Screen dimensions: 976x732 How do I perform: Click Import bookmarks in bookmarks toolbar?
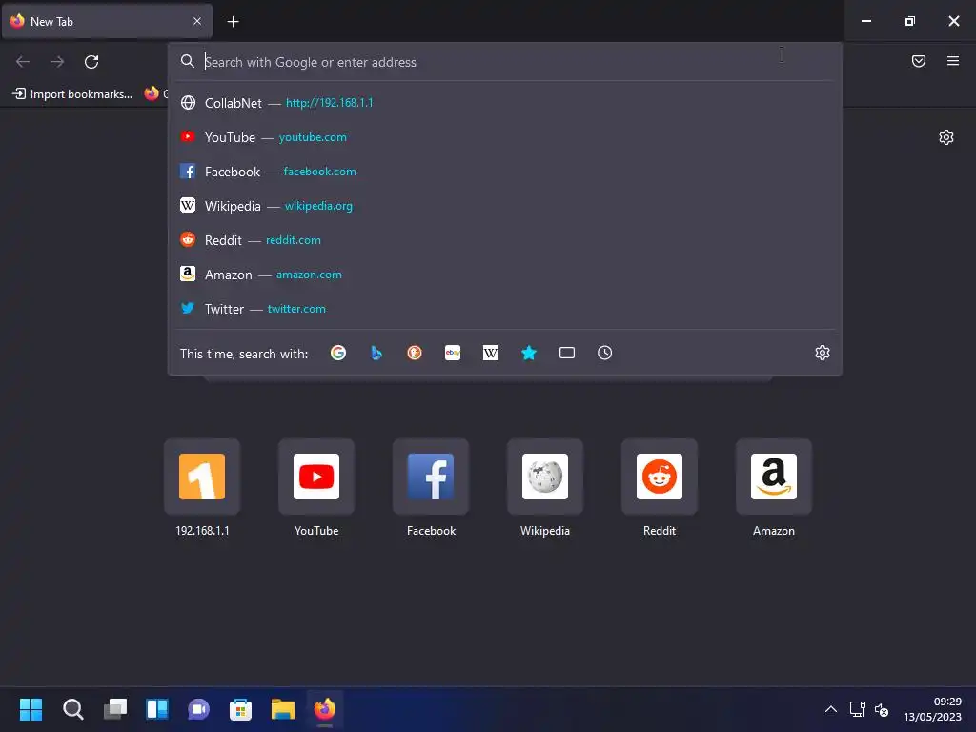(72, 94)
